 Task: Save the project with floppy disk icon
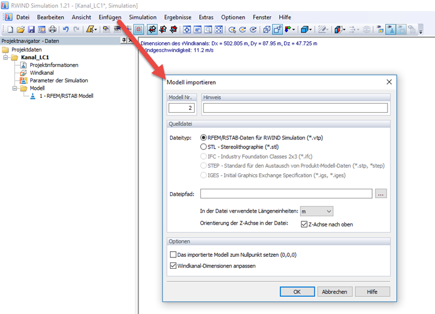coord(31,29)
